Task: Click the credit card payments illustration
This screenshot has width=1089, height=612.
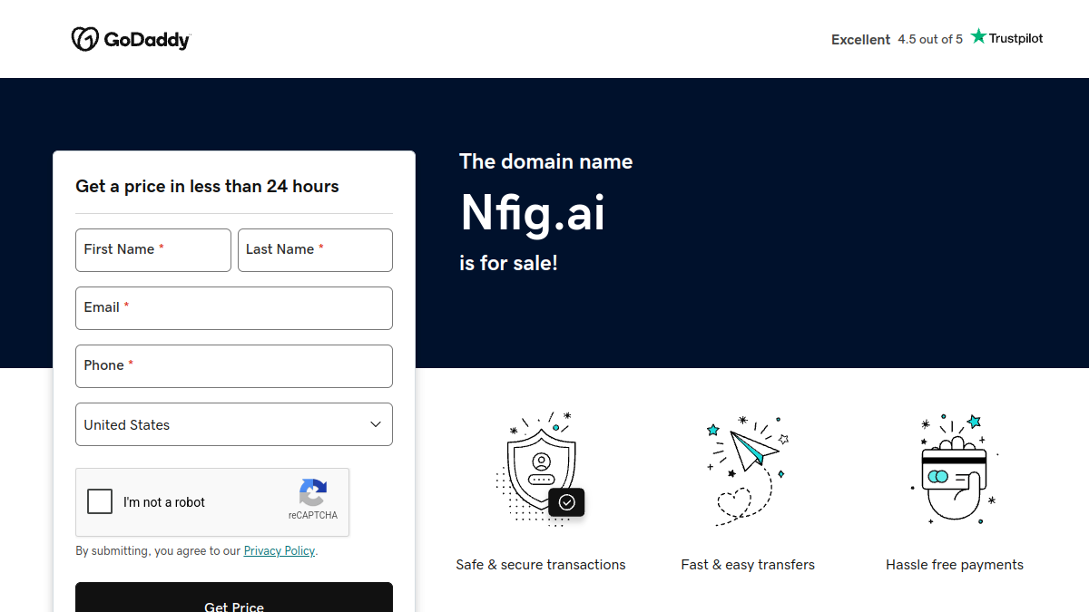Action: [x=954, y=470]
